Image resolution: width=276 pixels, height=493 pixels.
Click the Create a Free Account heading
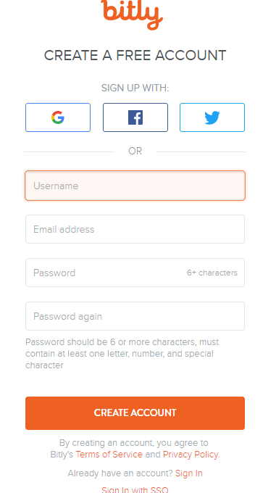(x=135, y=56)
